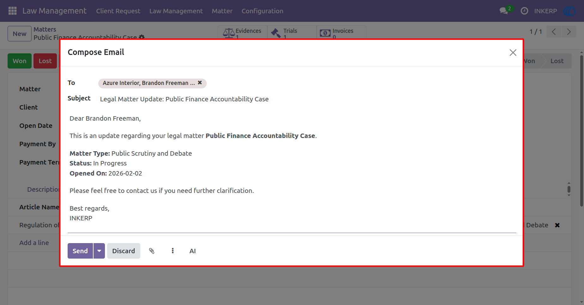584x305 pixels.
Task: Open the Configuration menu
Action: tap(262, 11)
